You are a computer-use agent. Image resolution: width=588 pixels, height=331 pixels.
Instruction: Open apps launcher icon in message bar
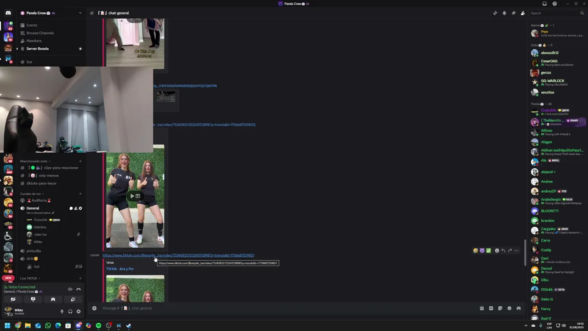(518, 308)
